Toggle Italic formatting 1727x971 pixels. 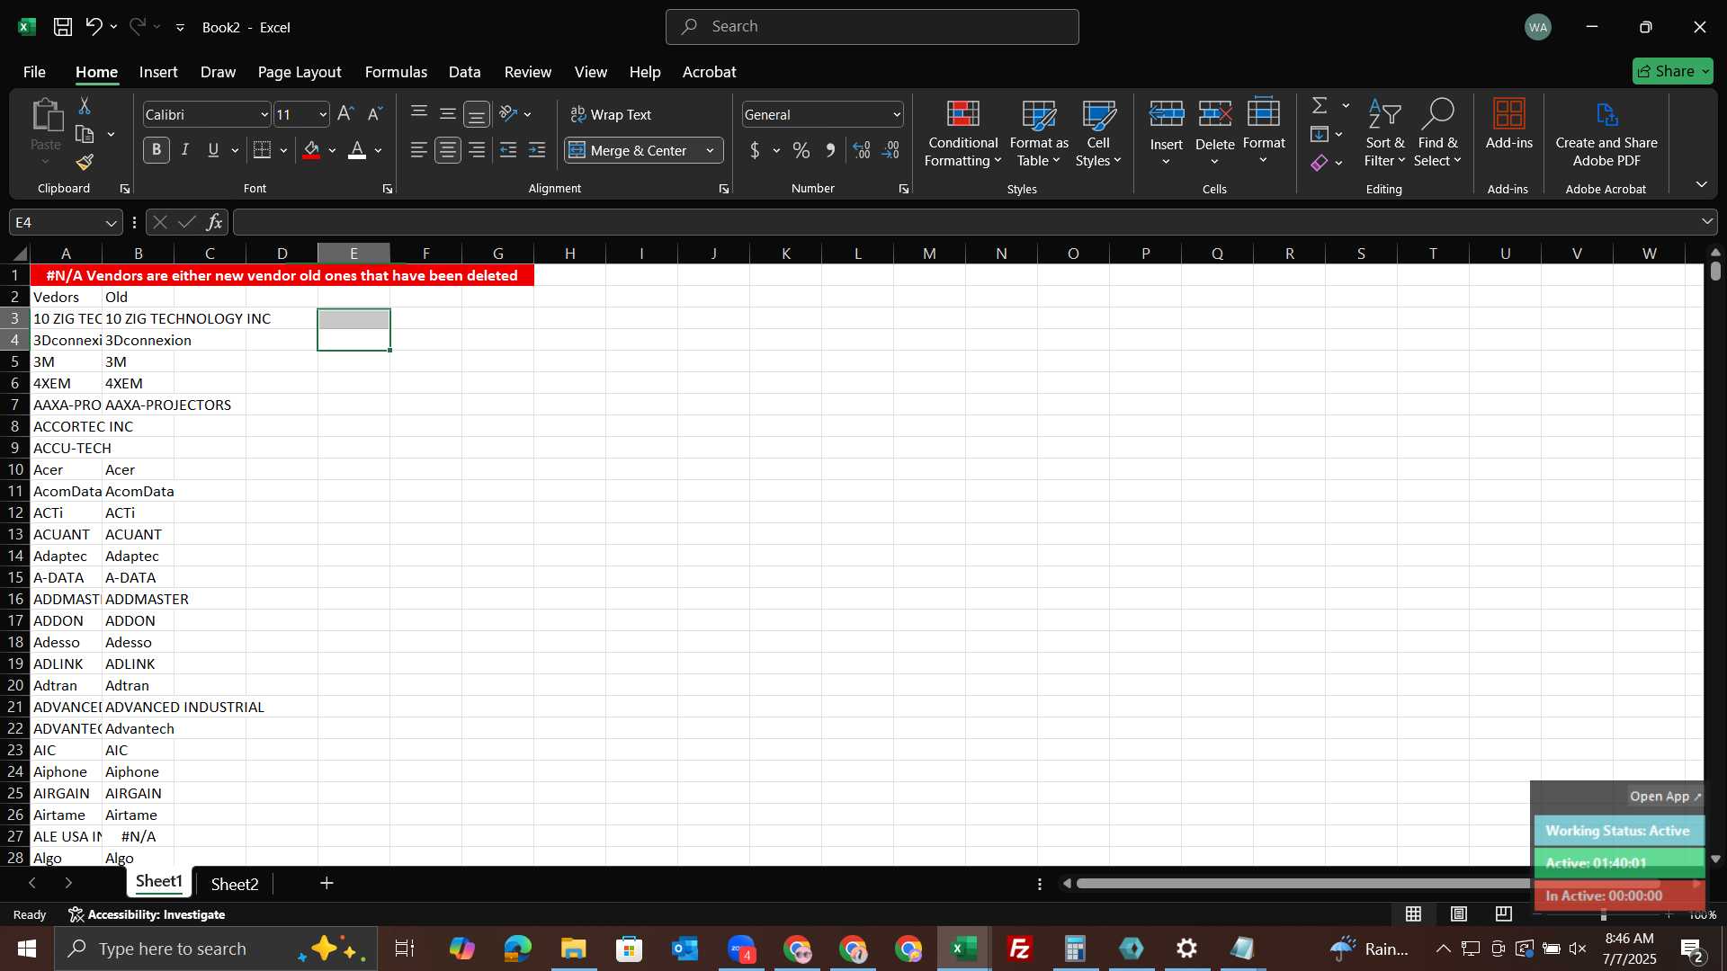pyautogui.click(x=185, y=150)
